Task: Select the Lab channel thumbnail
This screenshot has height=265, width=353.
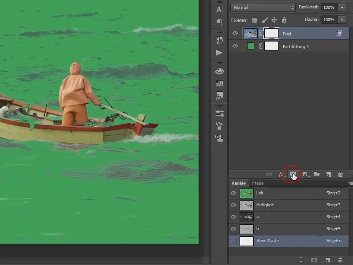Action: 247,193
